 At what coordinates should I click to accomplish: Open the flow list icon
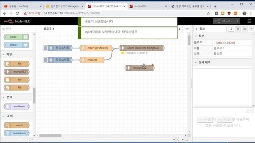187,29
